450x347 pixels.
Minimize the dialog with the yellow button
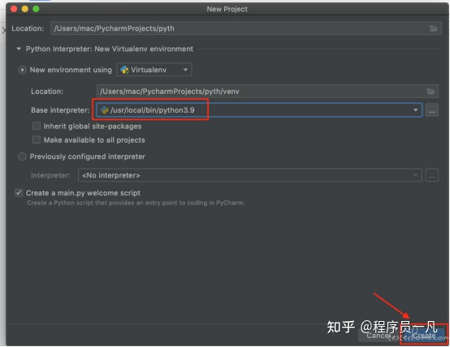click(x=25, y=9)
